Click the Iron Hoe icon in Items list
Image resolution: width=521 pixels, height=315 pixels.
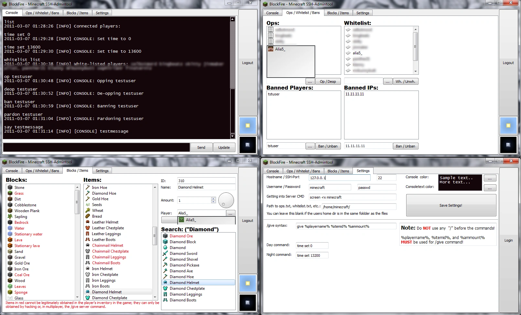pos(88,188)
